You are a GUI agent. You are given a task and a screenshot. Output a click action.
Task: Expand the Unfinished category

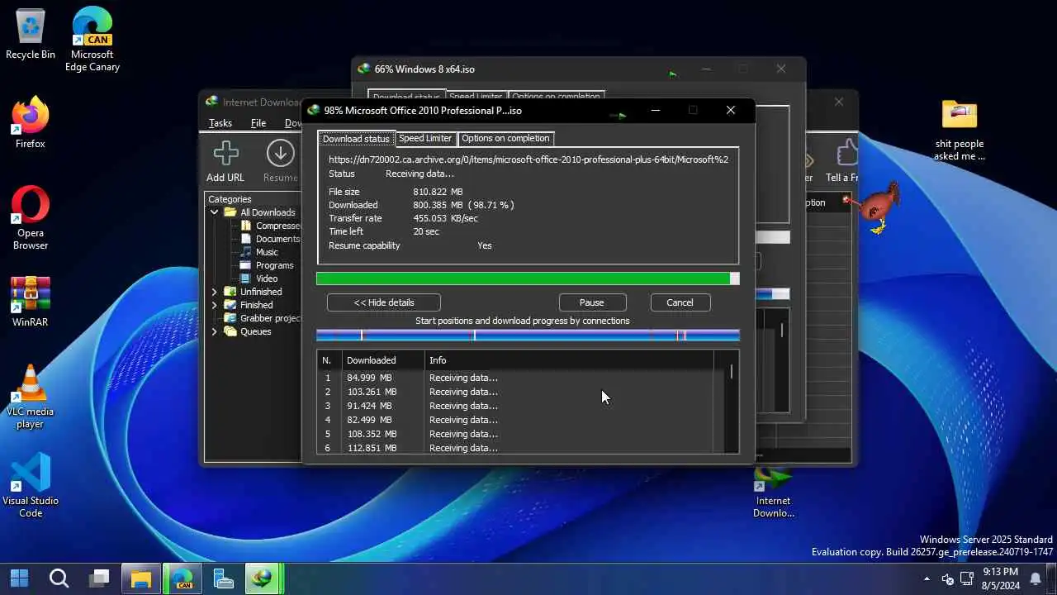pos(214,292)
